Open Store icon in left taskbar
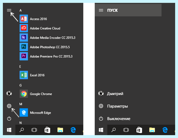The image size is (178, 138). (47, 130)
